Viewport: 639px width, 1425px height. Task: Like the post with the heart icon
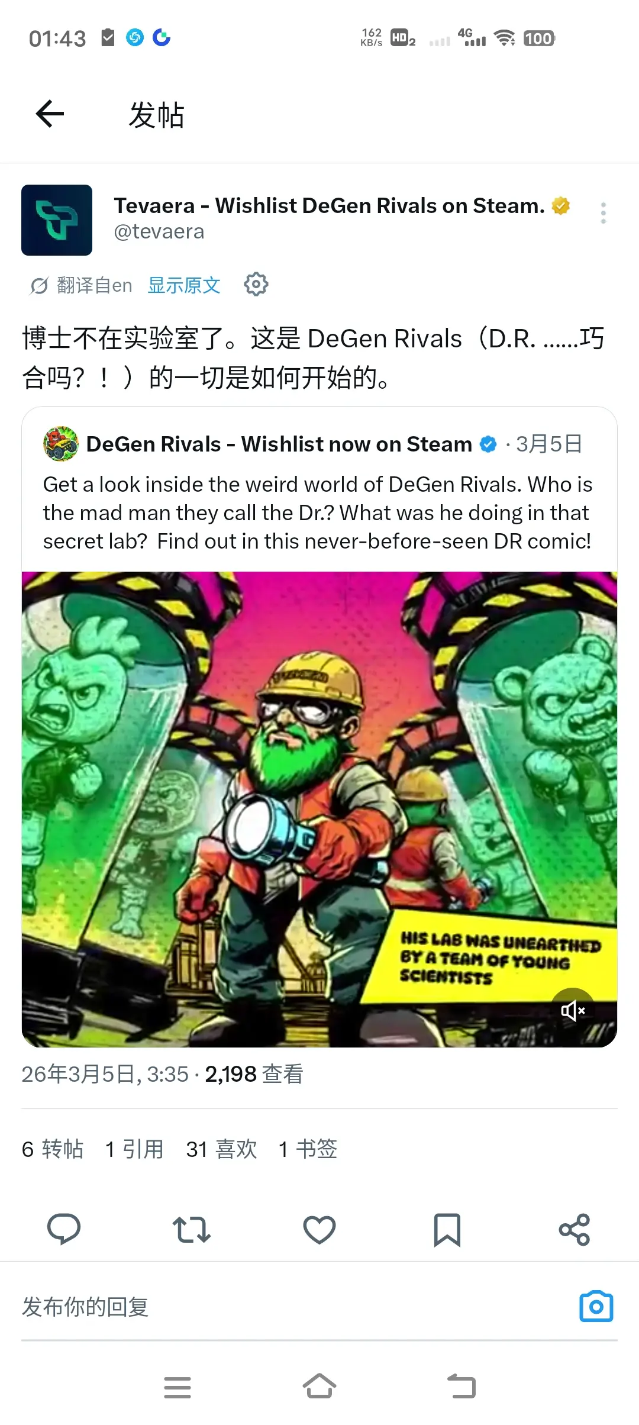(319, 1229)
